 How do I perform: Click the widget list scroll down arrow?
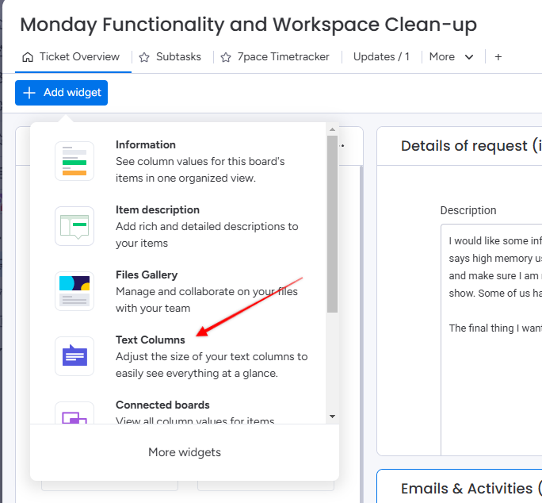(x=332, y=417)
